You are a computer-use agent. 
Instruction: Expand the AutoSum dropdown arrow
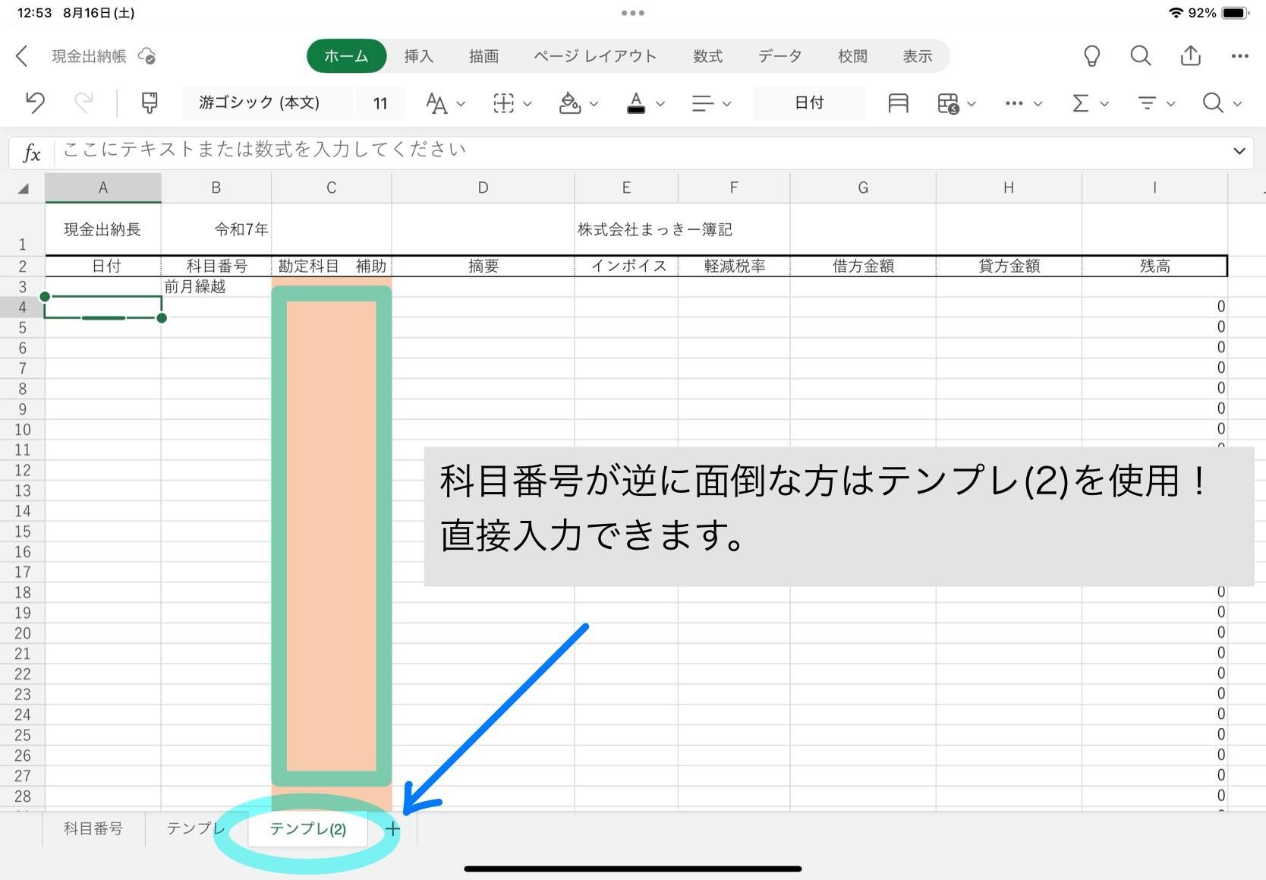tap(1104, 104)
